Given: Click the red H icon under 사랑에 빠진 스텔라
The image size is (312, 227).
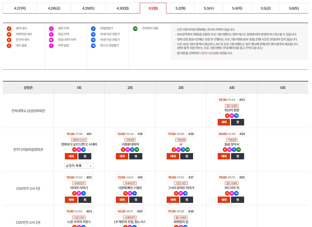Looking at the screenshot, I should pos(125,193).
